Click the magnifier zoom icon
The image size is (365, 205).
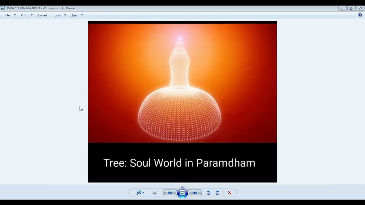tap(139, 193)
